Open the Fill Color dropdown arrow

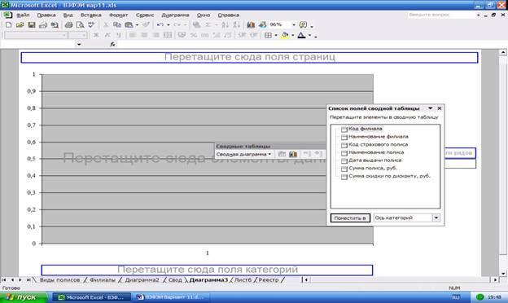(292, 35)
